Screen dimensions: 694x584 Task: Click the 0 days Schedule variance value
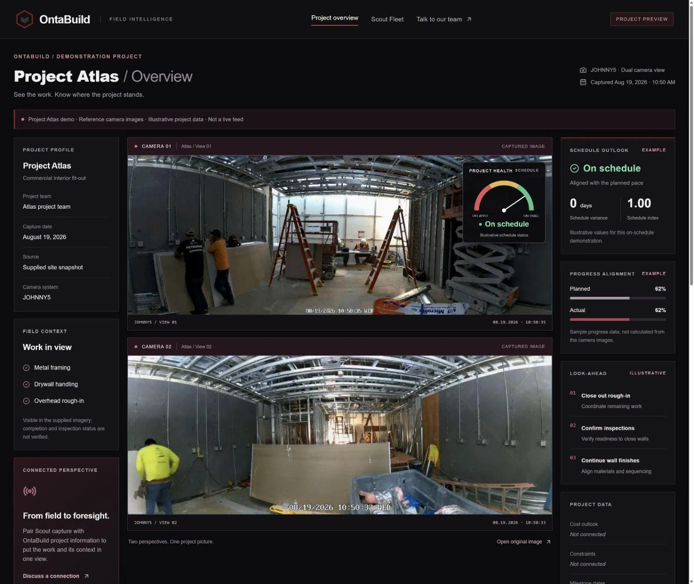[x=581, y=204]
